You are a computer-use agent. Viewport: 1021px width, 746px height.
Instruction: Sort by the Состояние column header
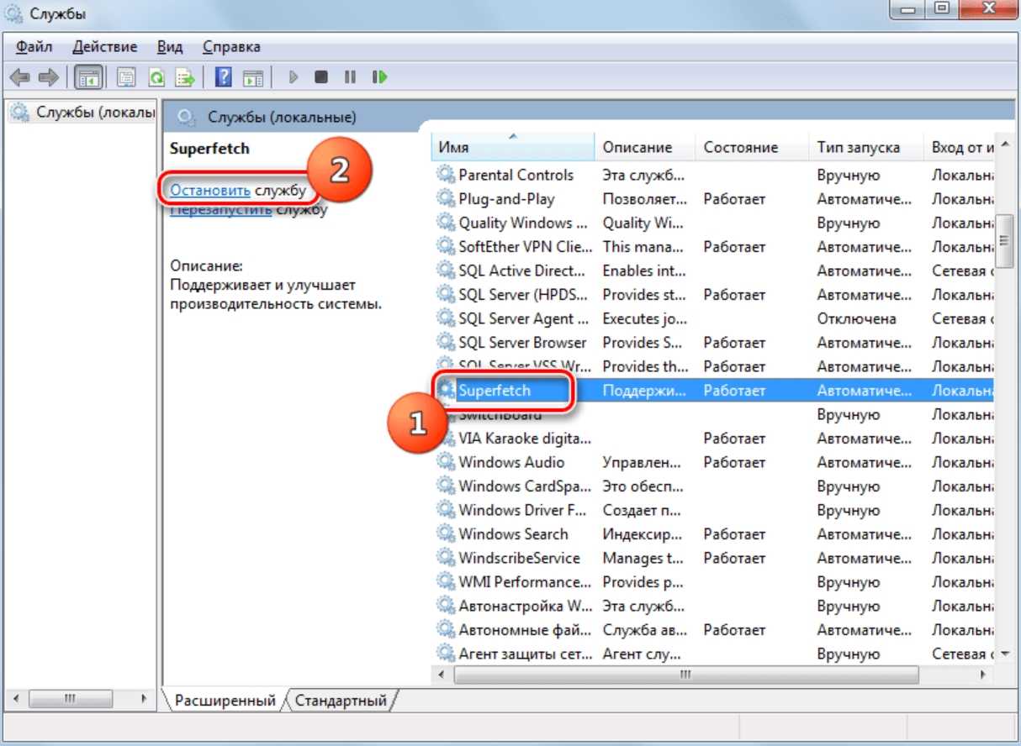[x=740, y=147]
